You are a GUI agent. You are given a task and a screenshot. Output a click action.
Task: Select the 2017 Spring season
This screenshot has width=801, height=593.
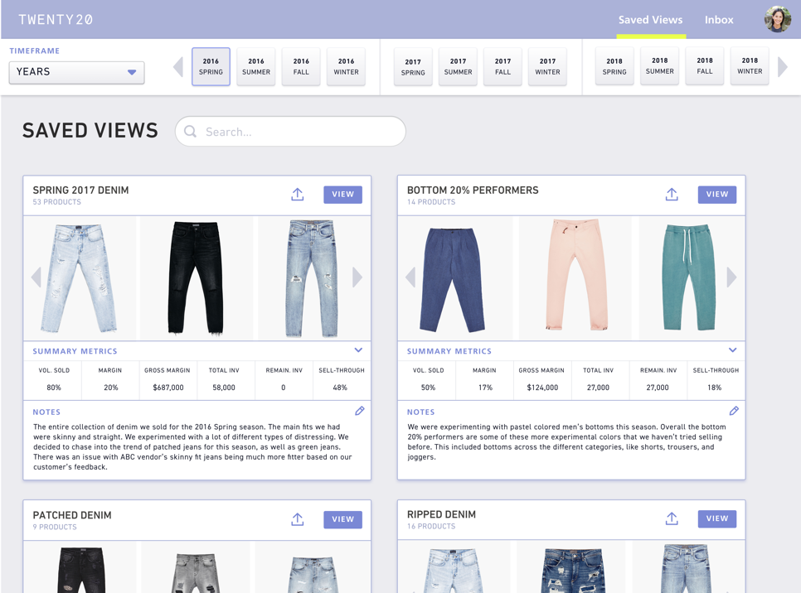(413, 67)
